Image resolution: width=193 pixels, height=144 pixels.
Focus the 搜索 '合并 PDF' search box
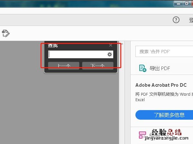coord(164,52)
